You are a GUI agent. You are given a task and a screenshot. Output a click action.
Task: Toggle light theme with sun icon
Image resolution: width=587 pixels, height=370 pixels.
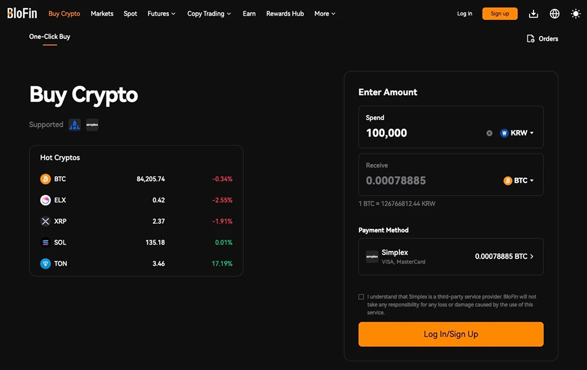[575, 14]
